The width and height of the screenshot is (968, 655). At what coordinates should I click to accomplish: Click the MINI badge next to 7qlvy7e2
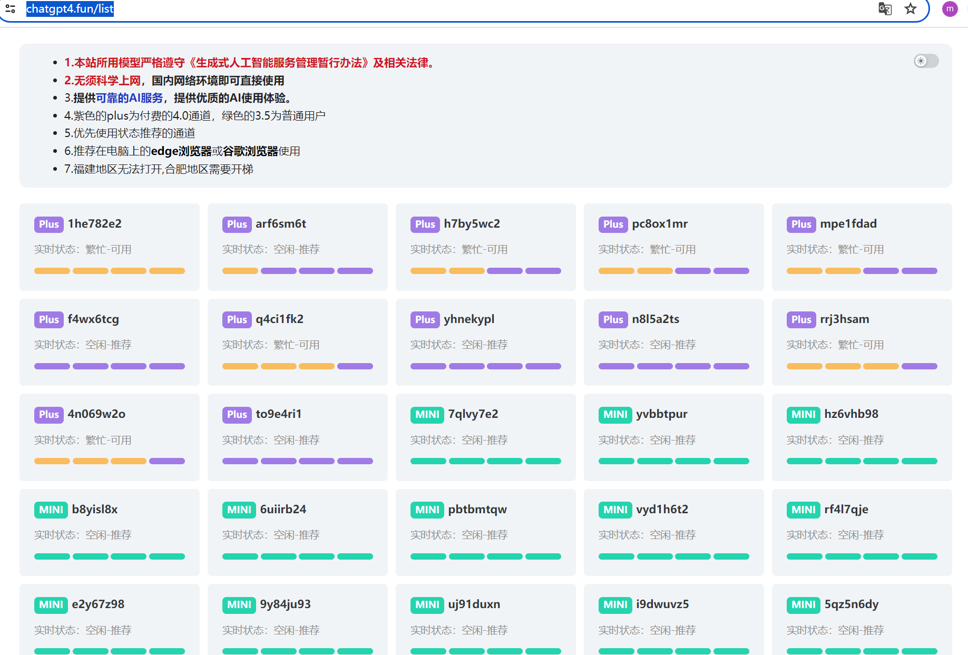[x=427, y=415]
